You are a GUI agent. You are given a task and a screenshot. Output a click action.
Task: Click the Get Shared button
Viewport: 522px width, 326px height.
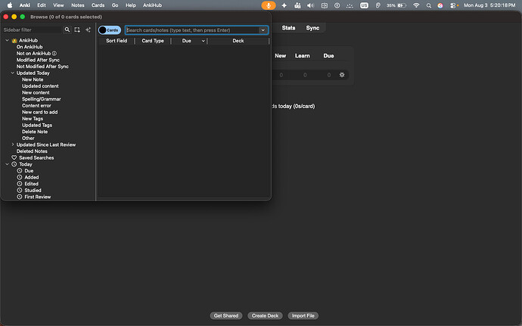226,315
